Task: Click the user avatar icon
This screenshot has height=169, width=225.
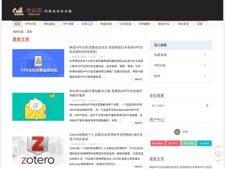Action: tap(177, 132)
